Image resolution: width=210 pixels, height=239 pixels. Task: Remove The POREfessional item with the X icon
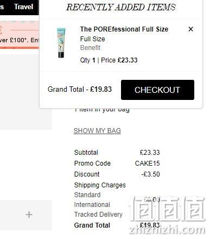pyautogui.click(x=190, y=29)
